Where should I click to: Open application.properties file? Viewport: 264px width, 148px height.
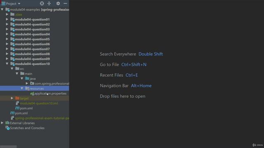click(50, 93)
